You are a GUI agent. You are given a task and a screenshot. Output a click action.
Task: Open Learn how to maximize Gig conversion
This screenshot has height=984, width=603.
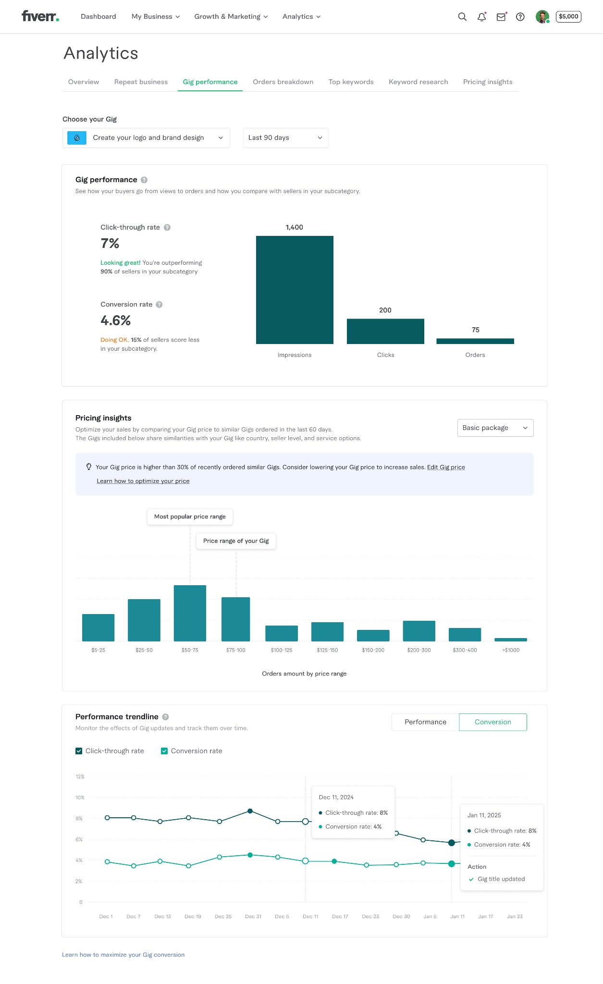pyautogui.click(x=123, y=955)
